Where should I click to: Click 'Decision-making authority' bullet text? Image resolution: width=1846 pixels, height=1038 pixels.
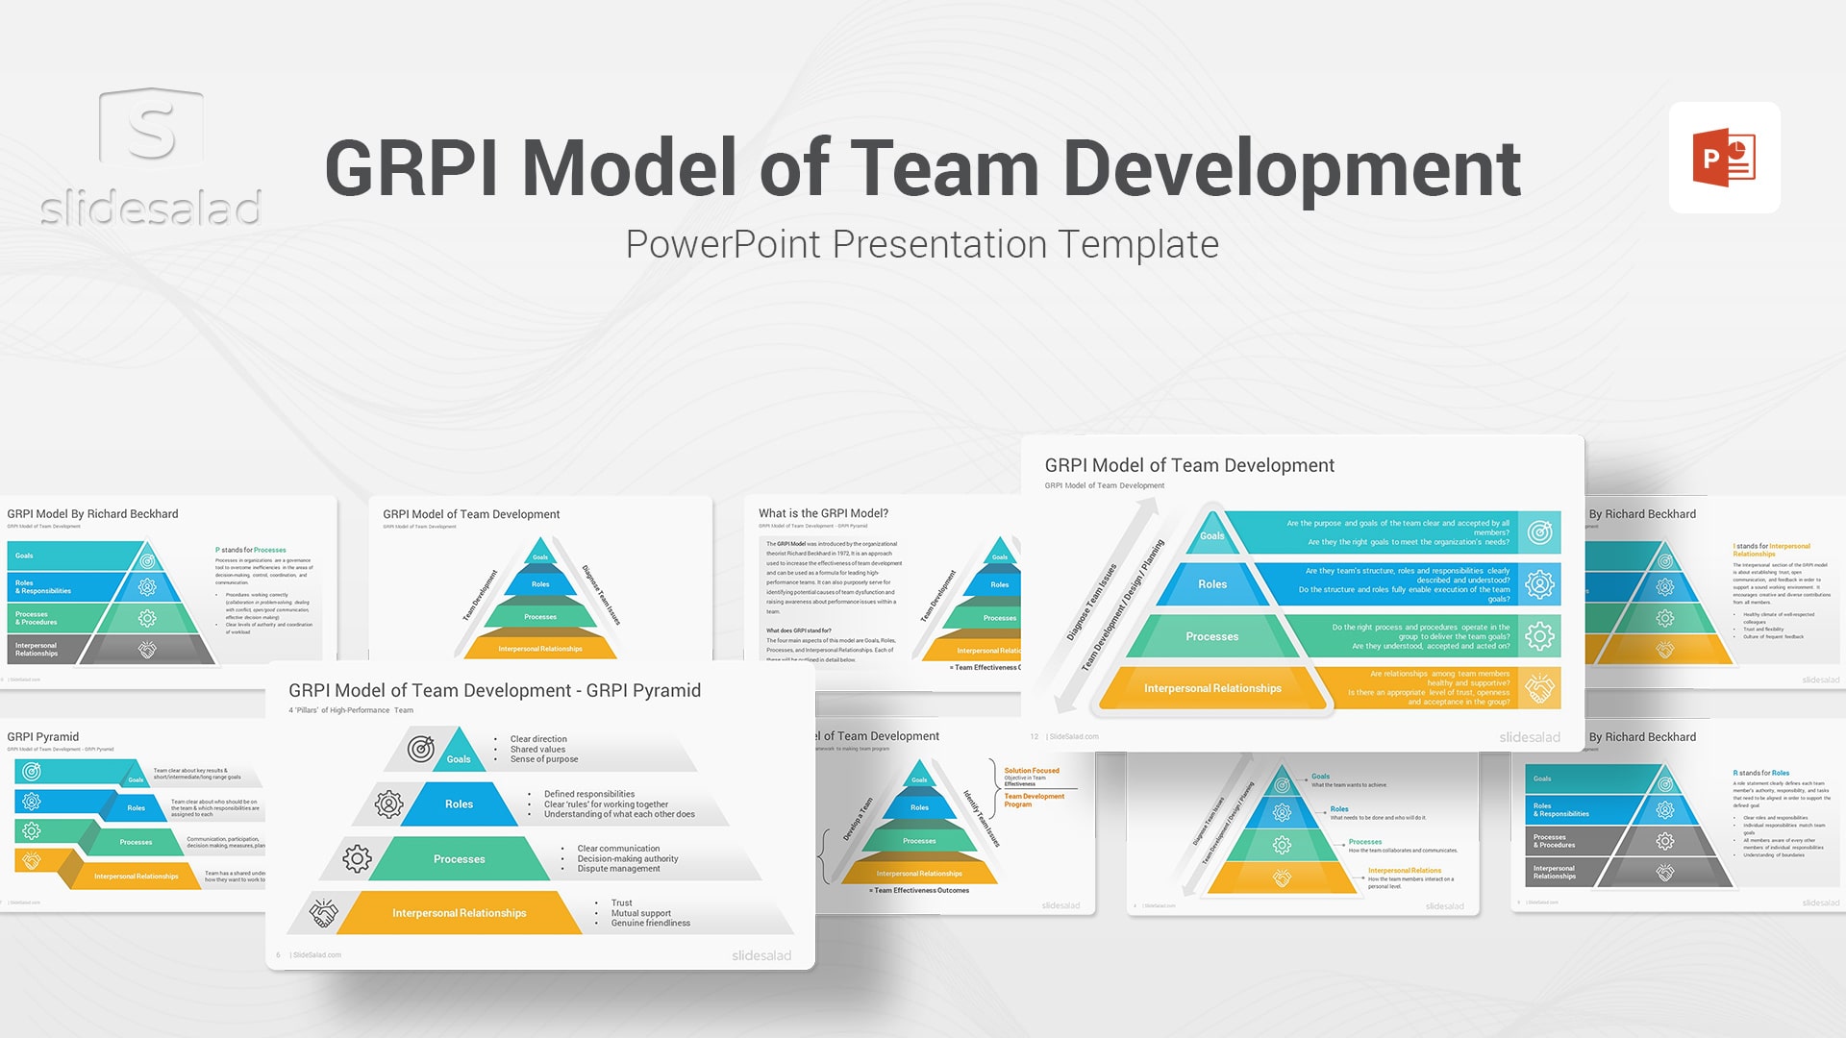[628, 858]
